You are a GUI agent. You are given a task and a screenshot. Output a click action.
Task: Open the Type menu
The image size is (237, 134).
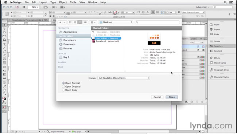[x=53, y=2]
